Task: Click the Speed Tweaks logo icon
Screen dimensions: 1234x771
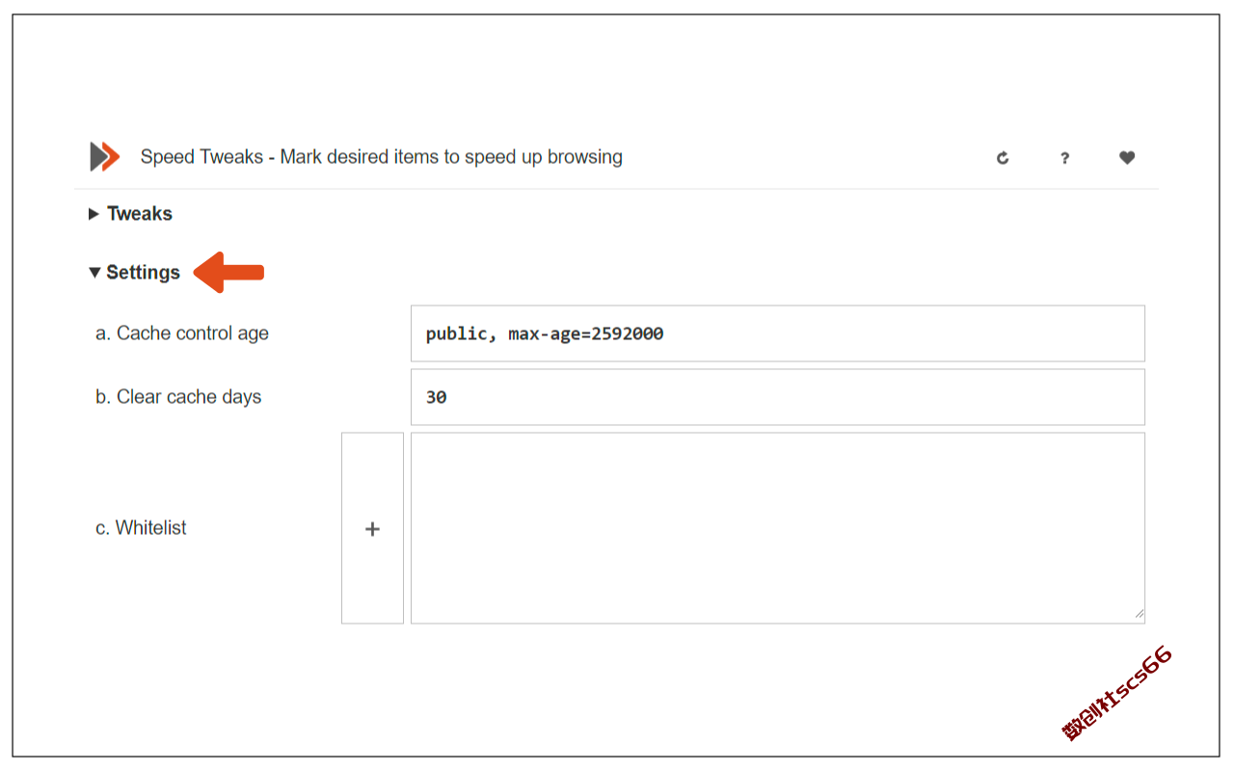Action: click(x=104, y=156)
